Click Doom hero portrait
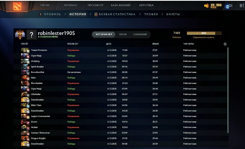Viewport: 245px width, 149px height. coord(25,122)
